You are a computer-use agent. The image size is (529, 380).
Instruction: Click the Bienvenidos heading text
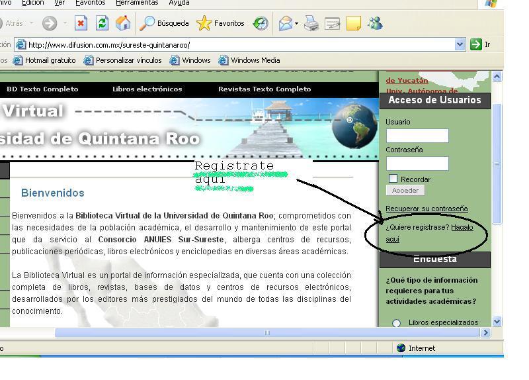click(53, 193)
